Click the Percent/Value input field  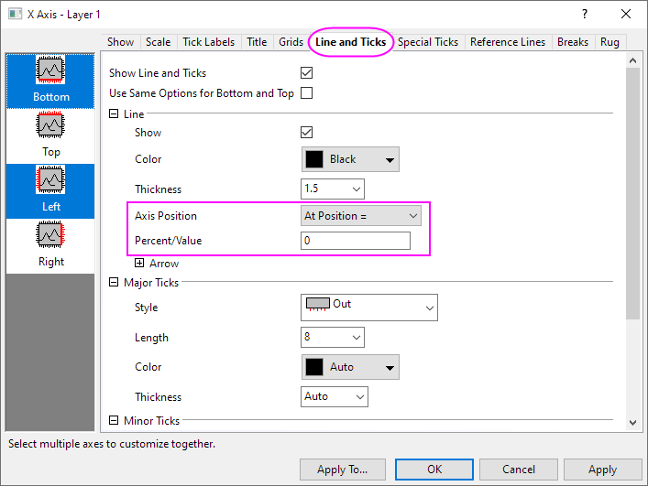356,241
